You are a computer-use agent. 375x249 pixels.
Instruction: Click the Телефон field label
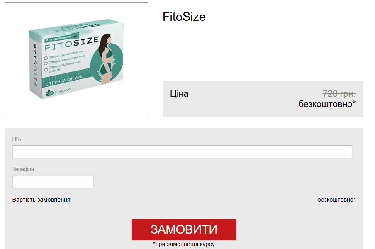(x=23, y=169)
